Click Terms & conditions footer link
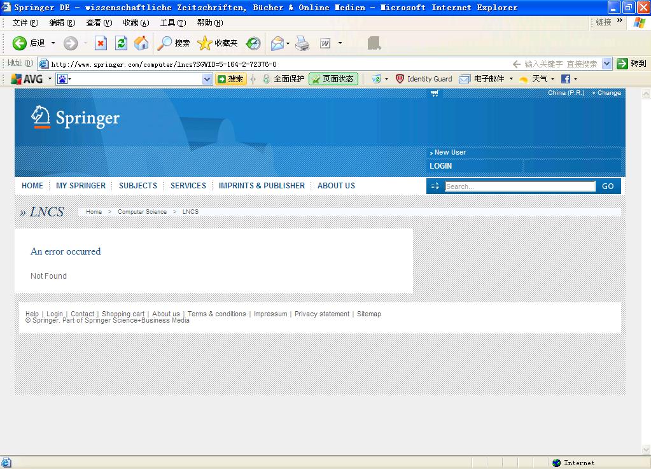Image resolution: width=651 pixels, height=469 pixels. click(217, 314)
